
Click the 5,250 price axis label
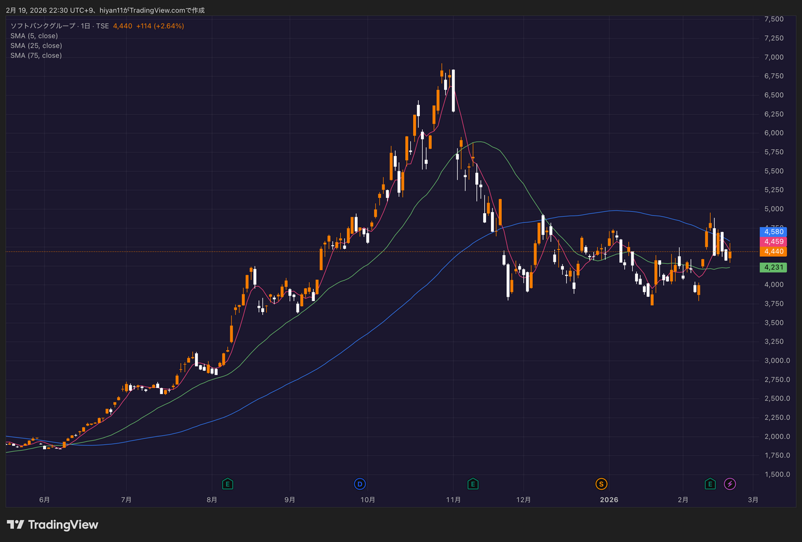tap(773, 190)
